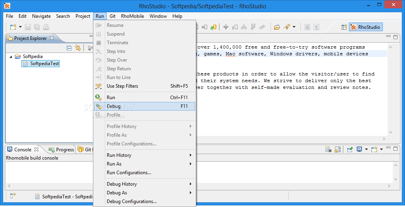Viewport: 405px width, 207px height.
Task: Click the Open Perspective icon
Action: point(344,27)
